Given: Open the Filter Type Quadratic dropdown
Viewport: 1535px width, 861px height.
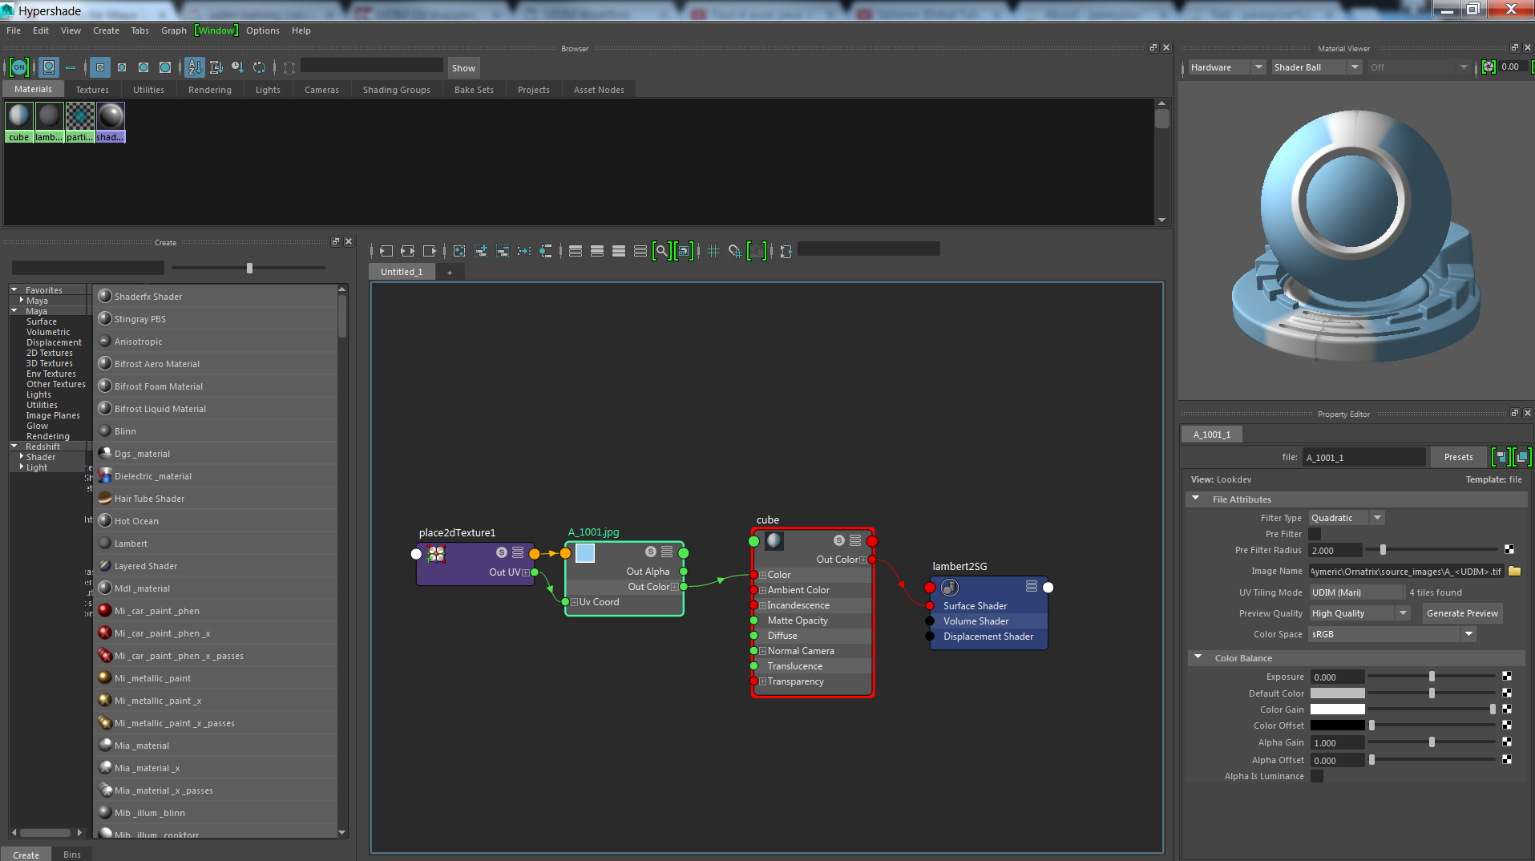Looking at the screenshot, I should pos(1347,518).
